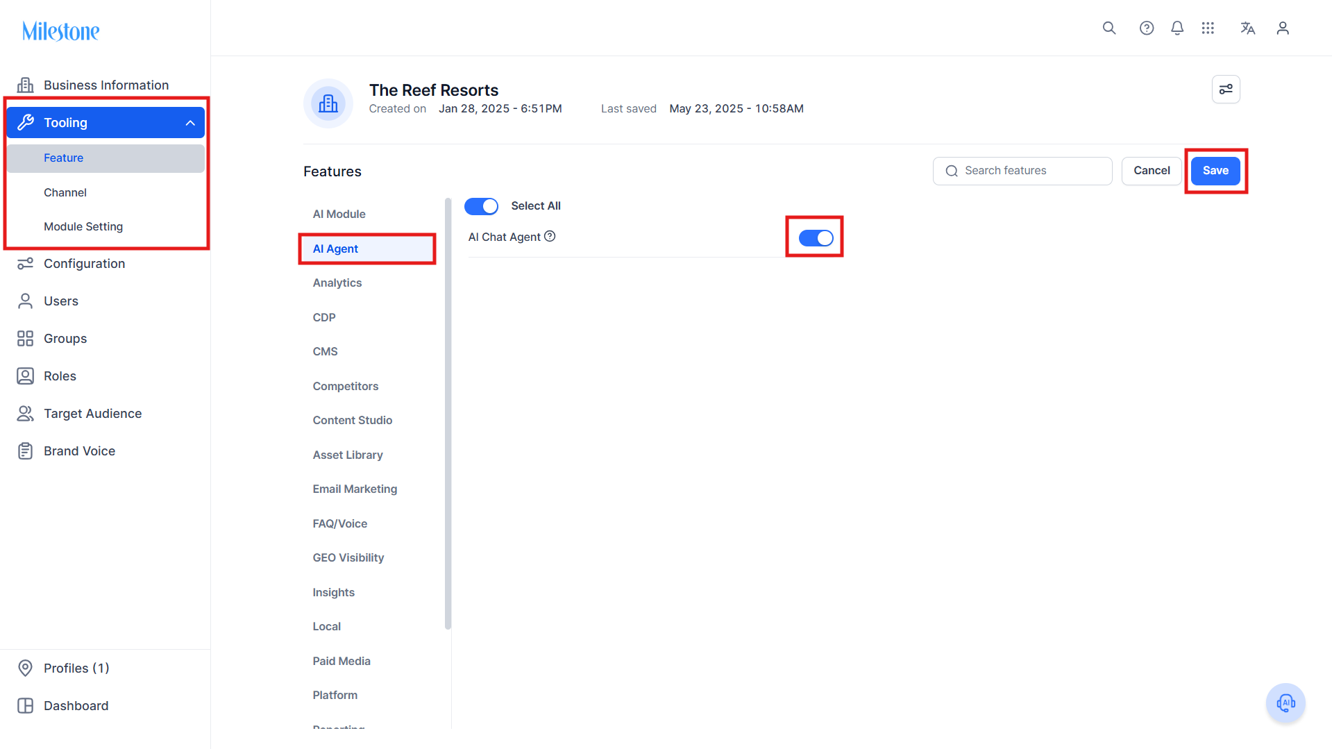The image size is (1332, 749).
Task: Click the Dashboard layout icon
Action: 25,706
